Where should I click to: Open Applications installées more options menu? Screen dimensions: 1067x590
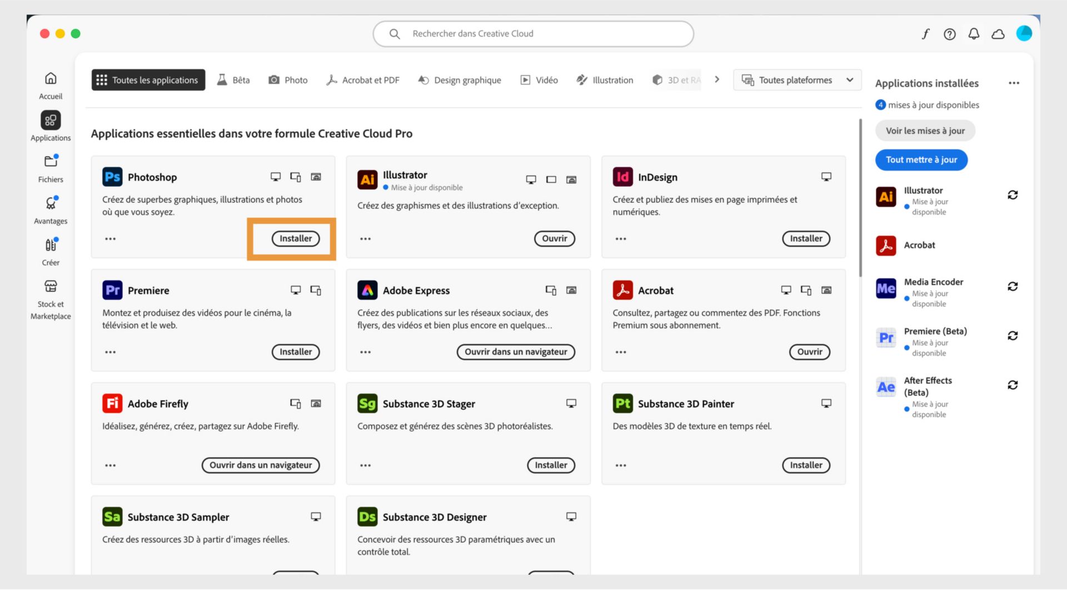point(1014,83)
